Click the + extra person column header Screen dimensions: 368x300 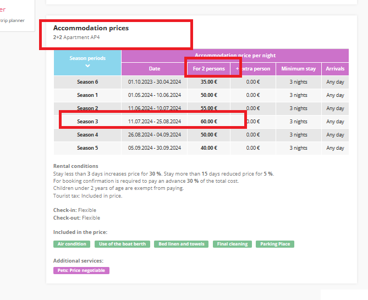click(x=253, y=69)
